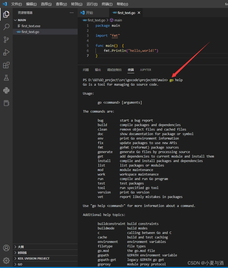
Task: Open first_text.exe in the explorer
Action: click(x=45, y=26)
